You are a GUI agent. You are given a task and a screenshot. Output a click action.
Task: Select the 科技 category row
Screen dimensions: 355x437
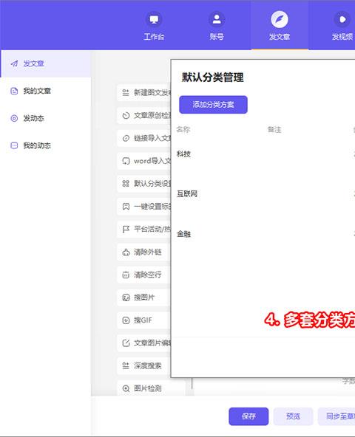tap(263, 154)
